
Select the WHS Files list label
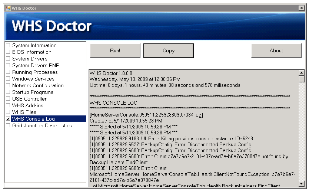24,112
